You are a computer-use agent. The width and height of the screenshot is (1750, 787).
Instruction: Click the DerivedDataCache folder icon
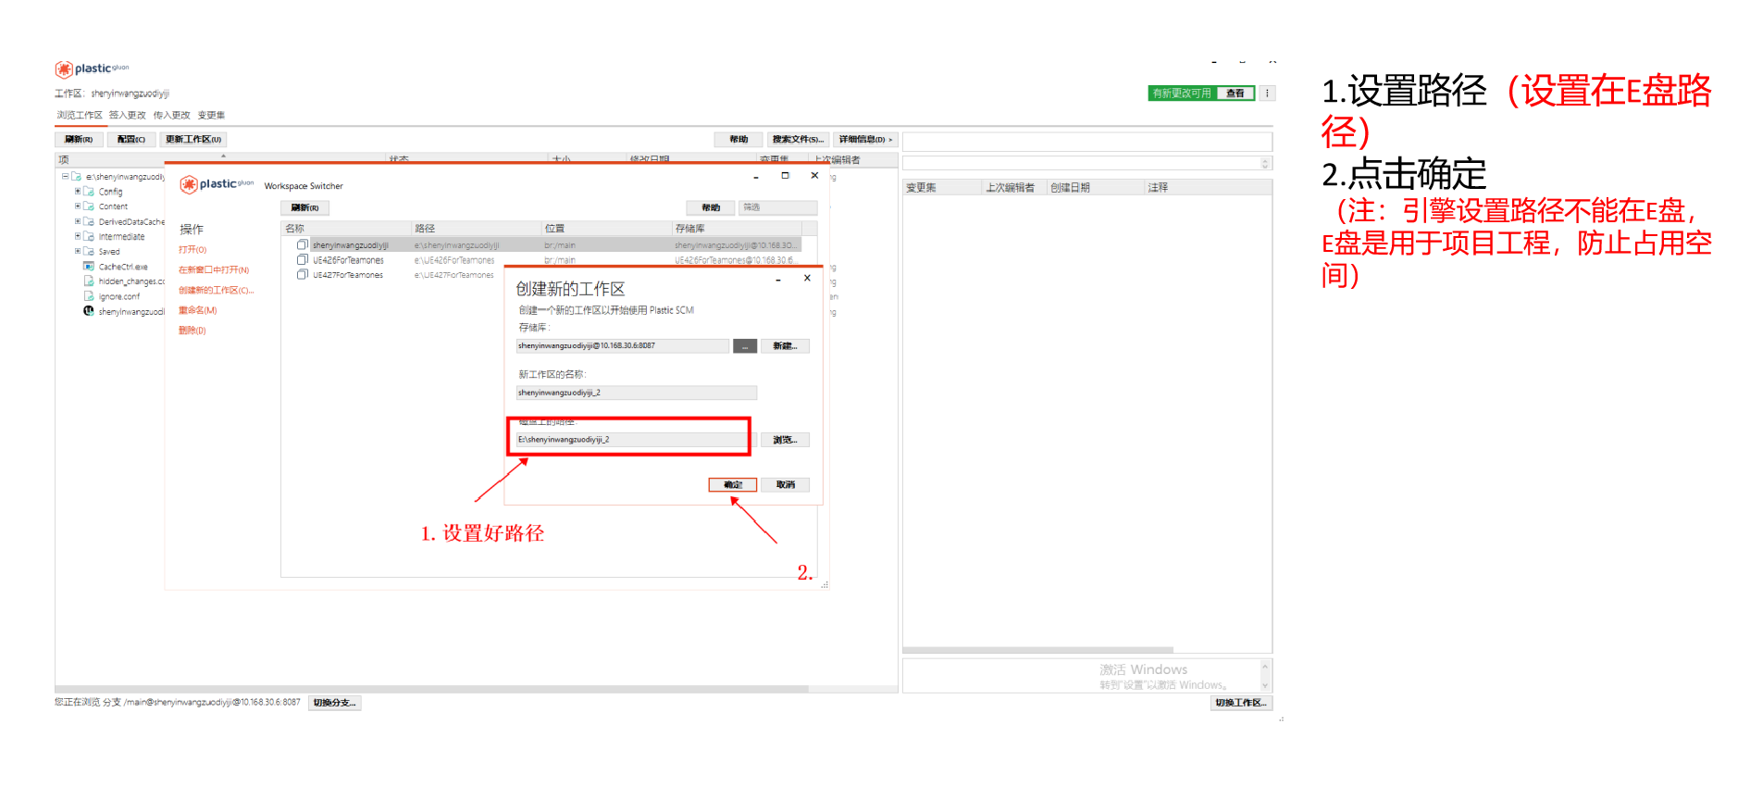pos(89,222)
